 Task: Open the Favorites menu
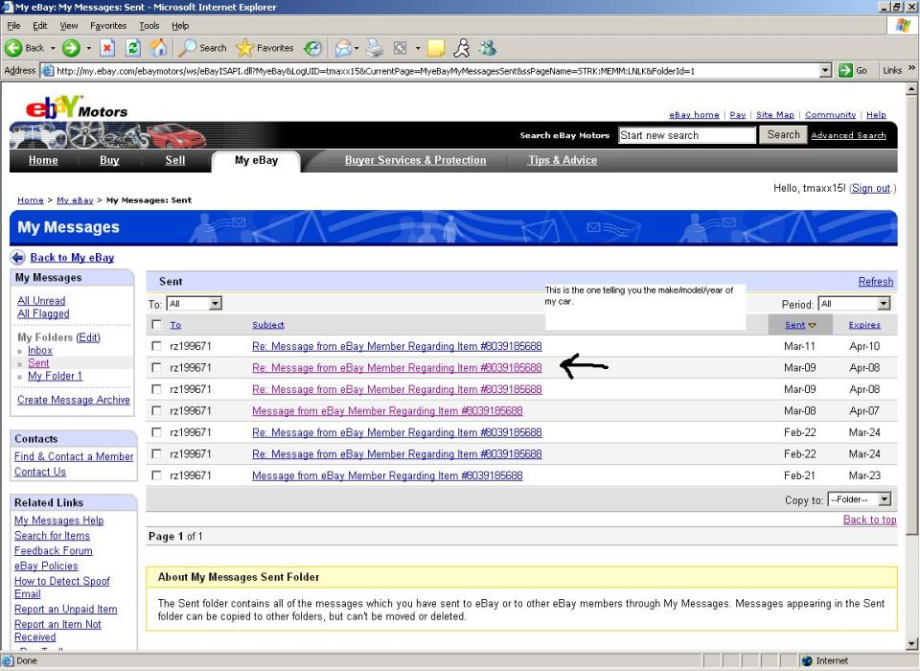pyautogui.click(x=108, y=26)
